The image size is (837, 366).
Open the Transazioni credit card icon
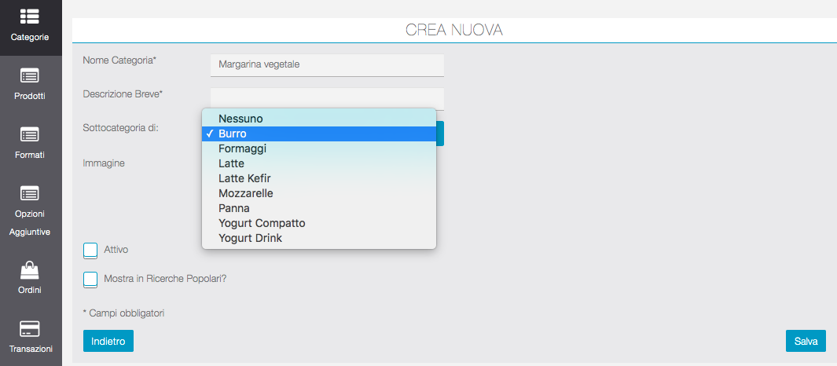tap(30, 329)
